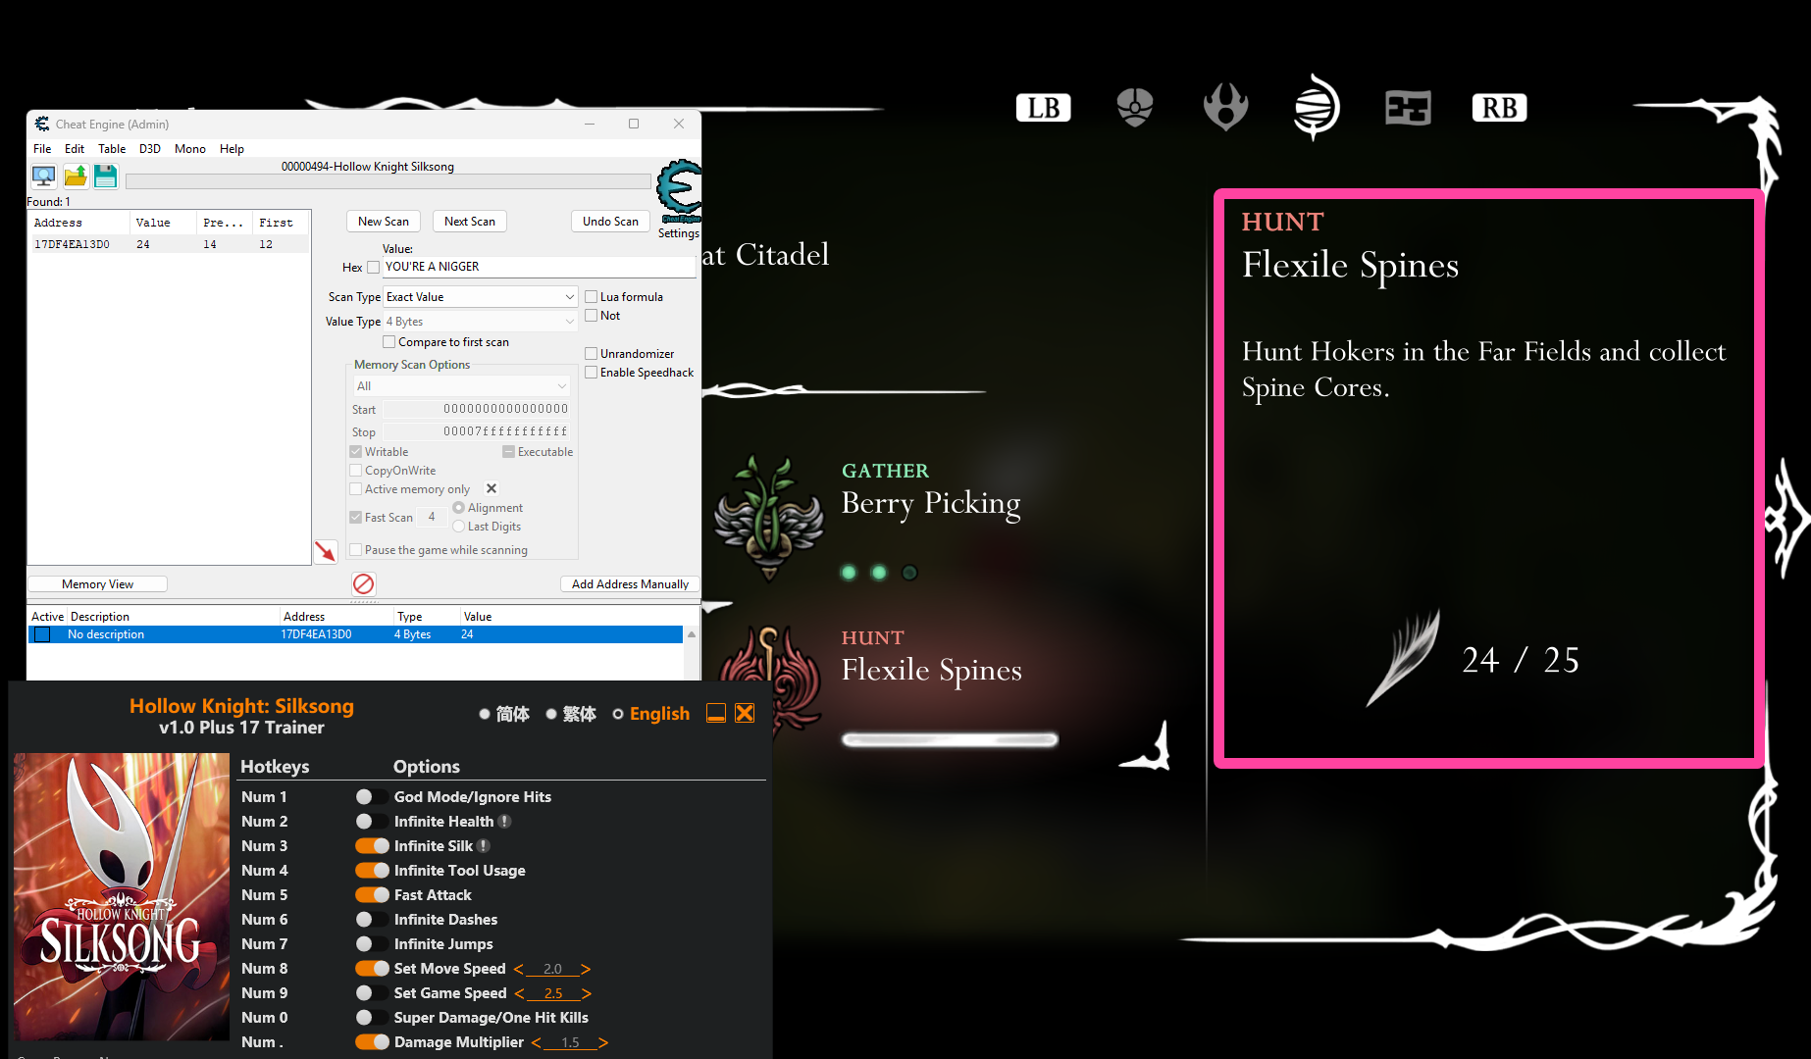The image size is (1811, 1059).
Task: Click the open cheat table folder icon
Action: pyautogui.click(x=76, y=176)
